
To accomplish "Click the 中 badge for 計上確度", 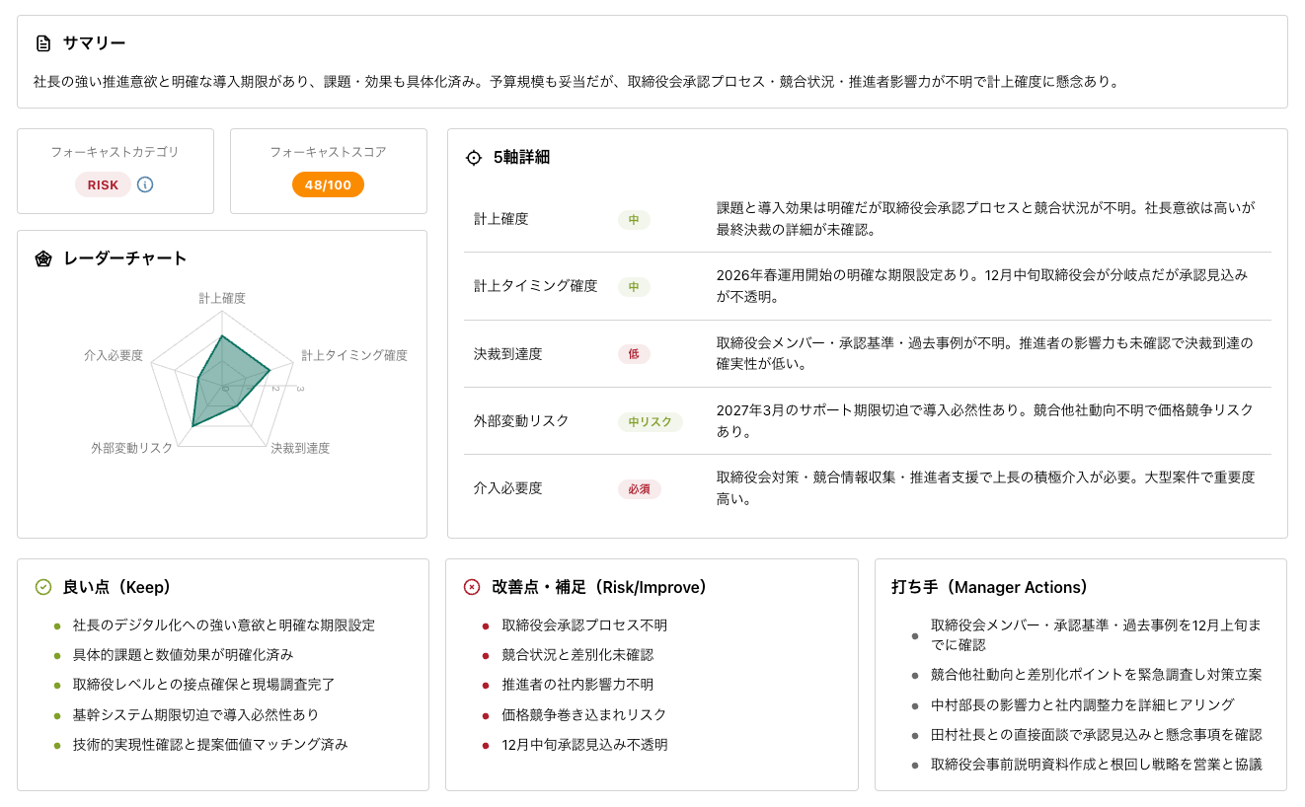I will (634, 220).
